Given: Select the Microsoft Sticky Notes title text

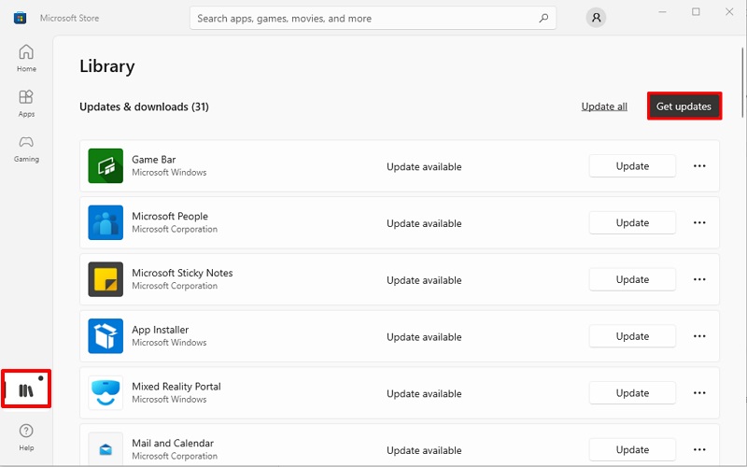Looking at the screenshot, I should pos(182,273).
